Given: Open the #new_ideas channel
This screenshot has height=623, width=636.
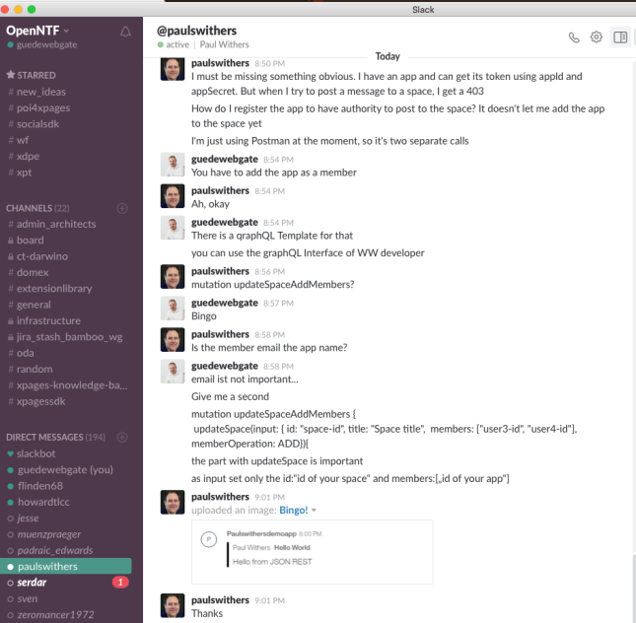Looking at the screenshot, I should (36, 92).
